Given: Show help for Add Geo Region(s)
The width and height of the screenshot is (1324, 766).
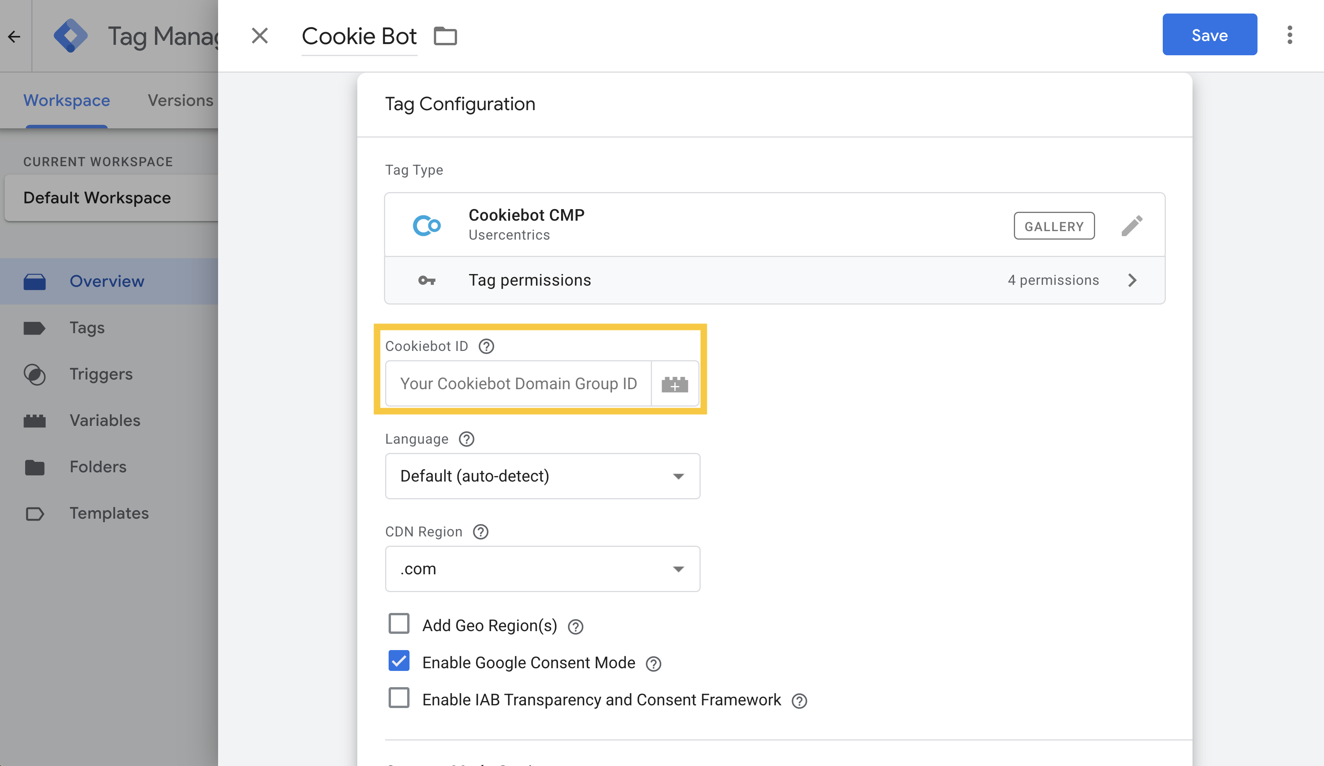Looking at the screenshot, I should point(575,626).
